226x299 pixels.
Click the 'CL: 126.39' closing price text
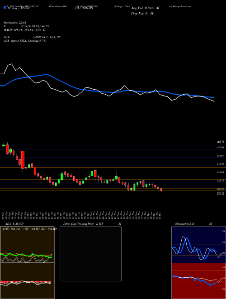pyautogui.click(x=84, y=9)
